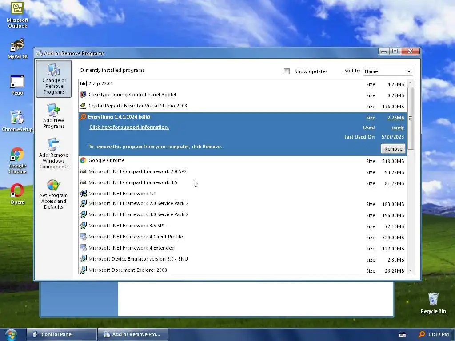
Task: Click the on-screen keyboard tray icon
Action: 403,335
